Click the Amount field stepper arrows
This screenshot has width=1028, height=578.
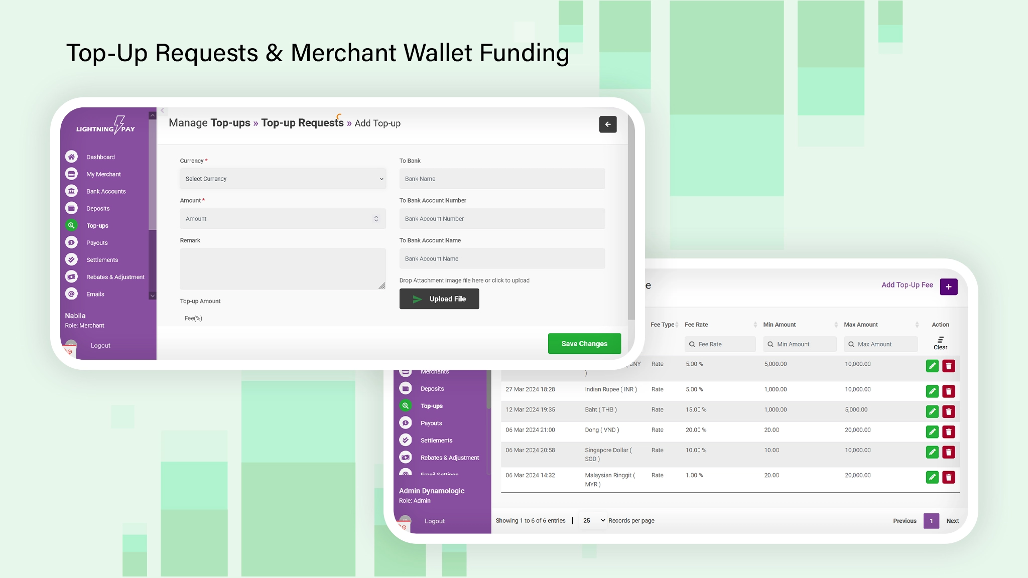[376, 219]
